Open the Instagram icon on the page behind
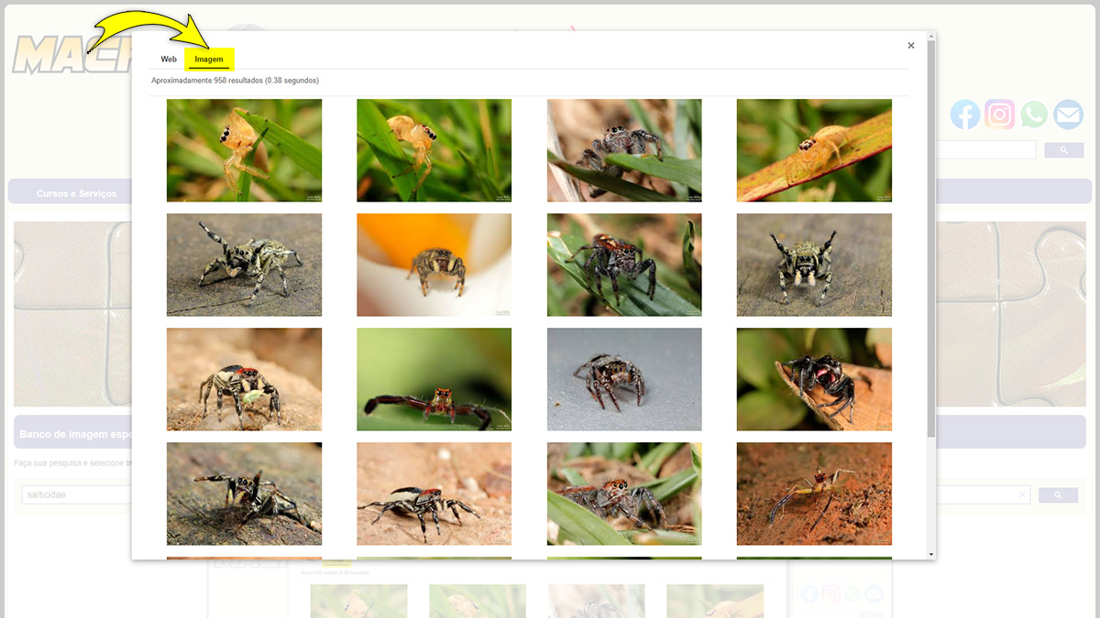 coord(1000,114)
